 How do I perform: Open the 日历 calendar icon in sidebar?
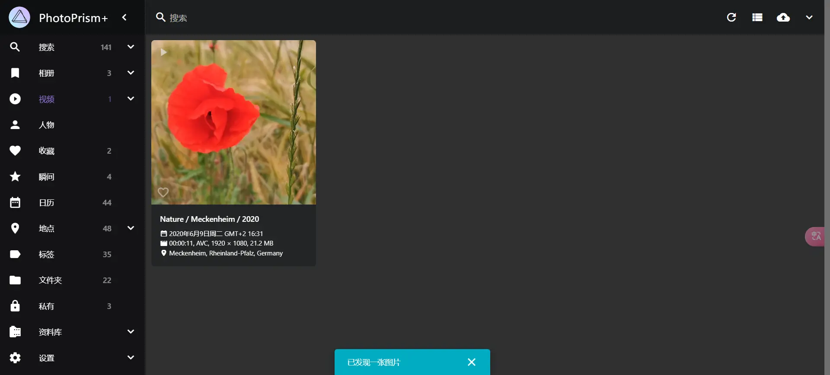click(x=15, y=202)
